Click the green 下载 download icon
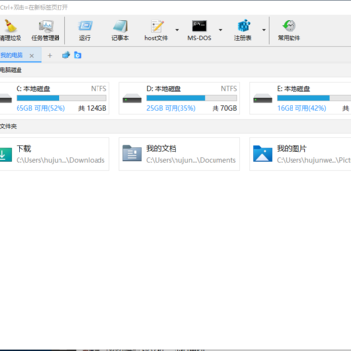This screenshot has width=351, height=351. [x=6, y=154]
